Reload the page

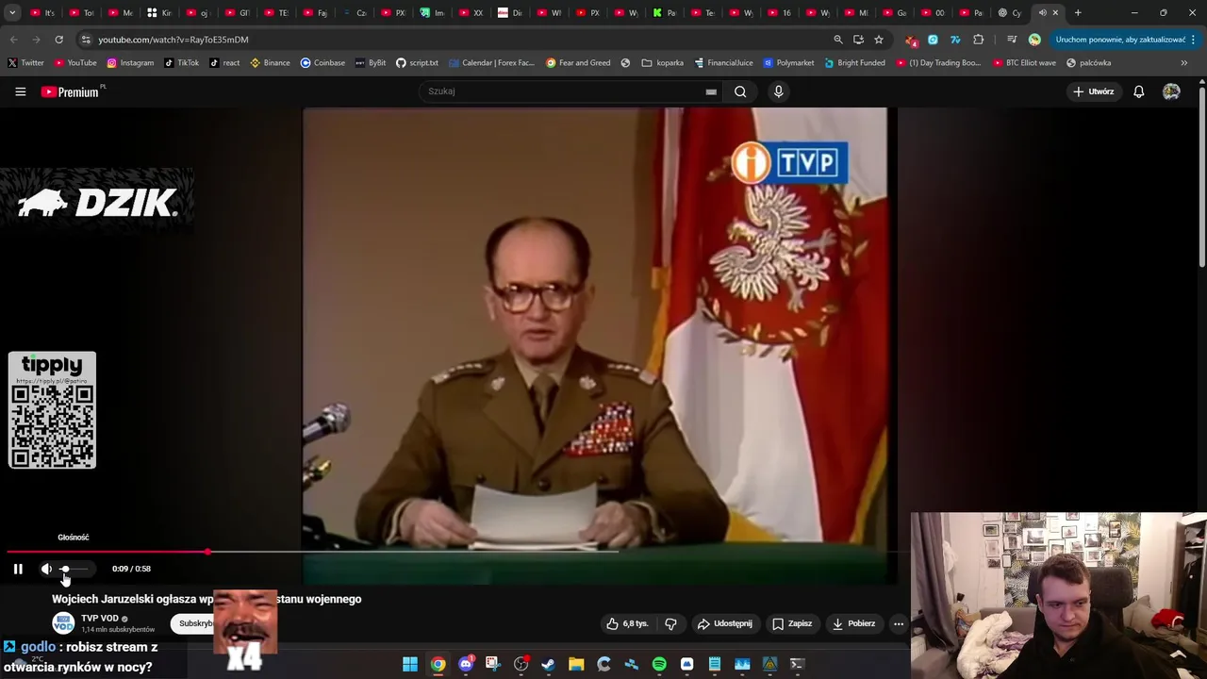[x=58, y=40]
